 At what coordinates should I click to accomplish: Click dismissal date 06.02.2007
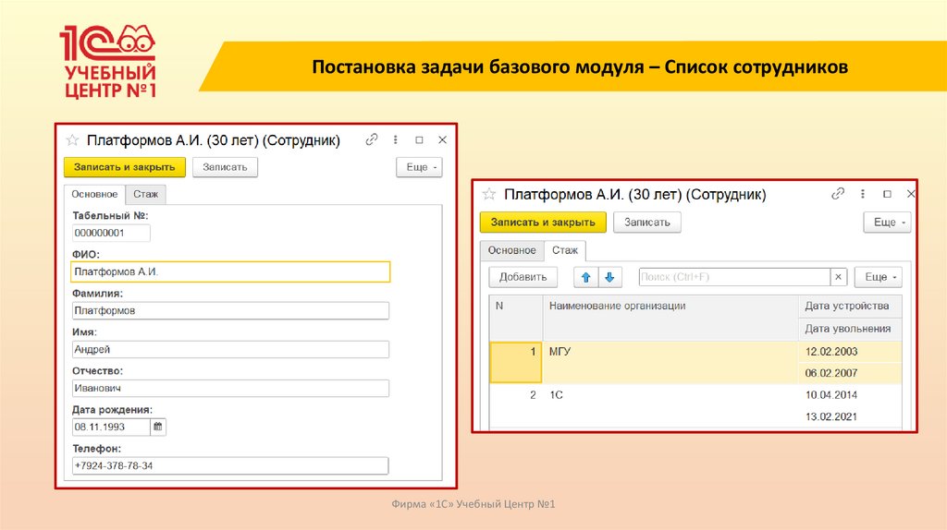point(850,373)
